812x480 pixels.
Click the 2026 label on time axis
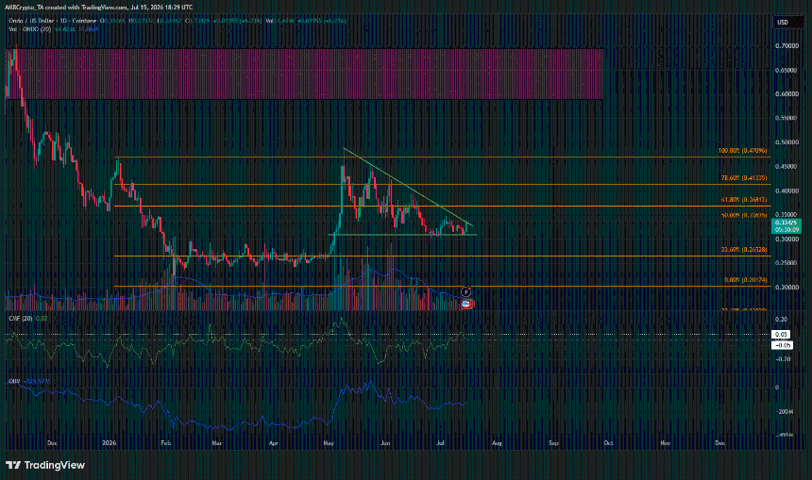pyautogui.click(x=110, y=443)
